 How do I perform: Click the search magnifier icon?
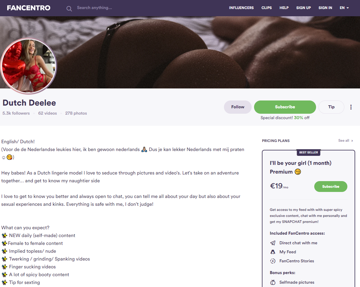click(x=69, y=9)
